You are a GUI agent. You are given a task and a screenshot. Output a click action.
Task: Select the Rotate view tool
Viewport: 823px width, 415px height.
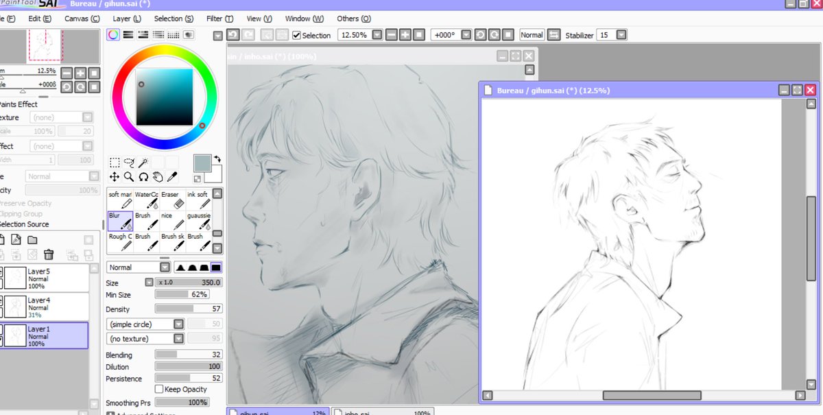143,177
